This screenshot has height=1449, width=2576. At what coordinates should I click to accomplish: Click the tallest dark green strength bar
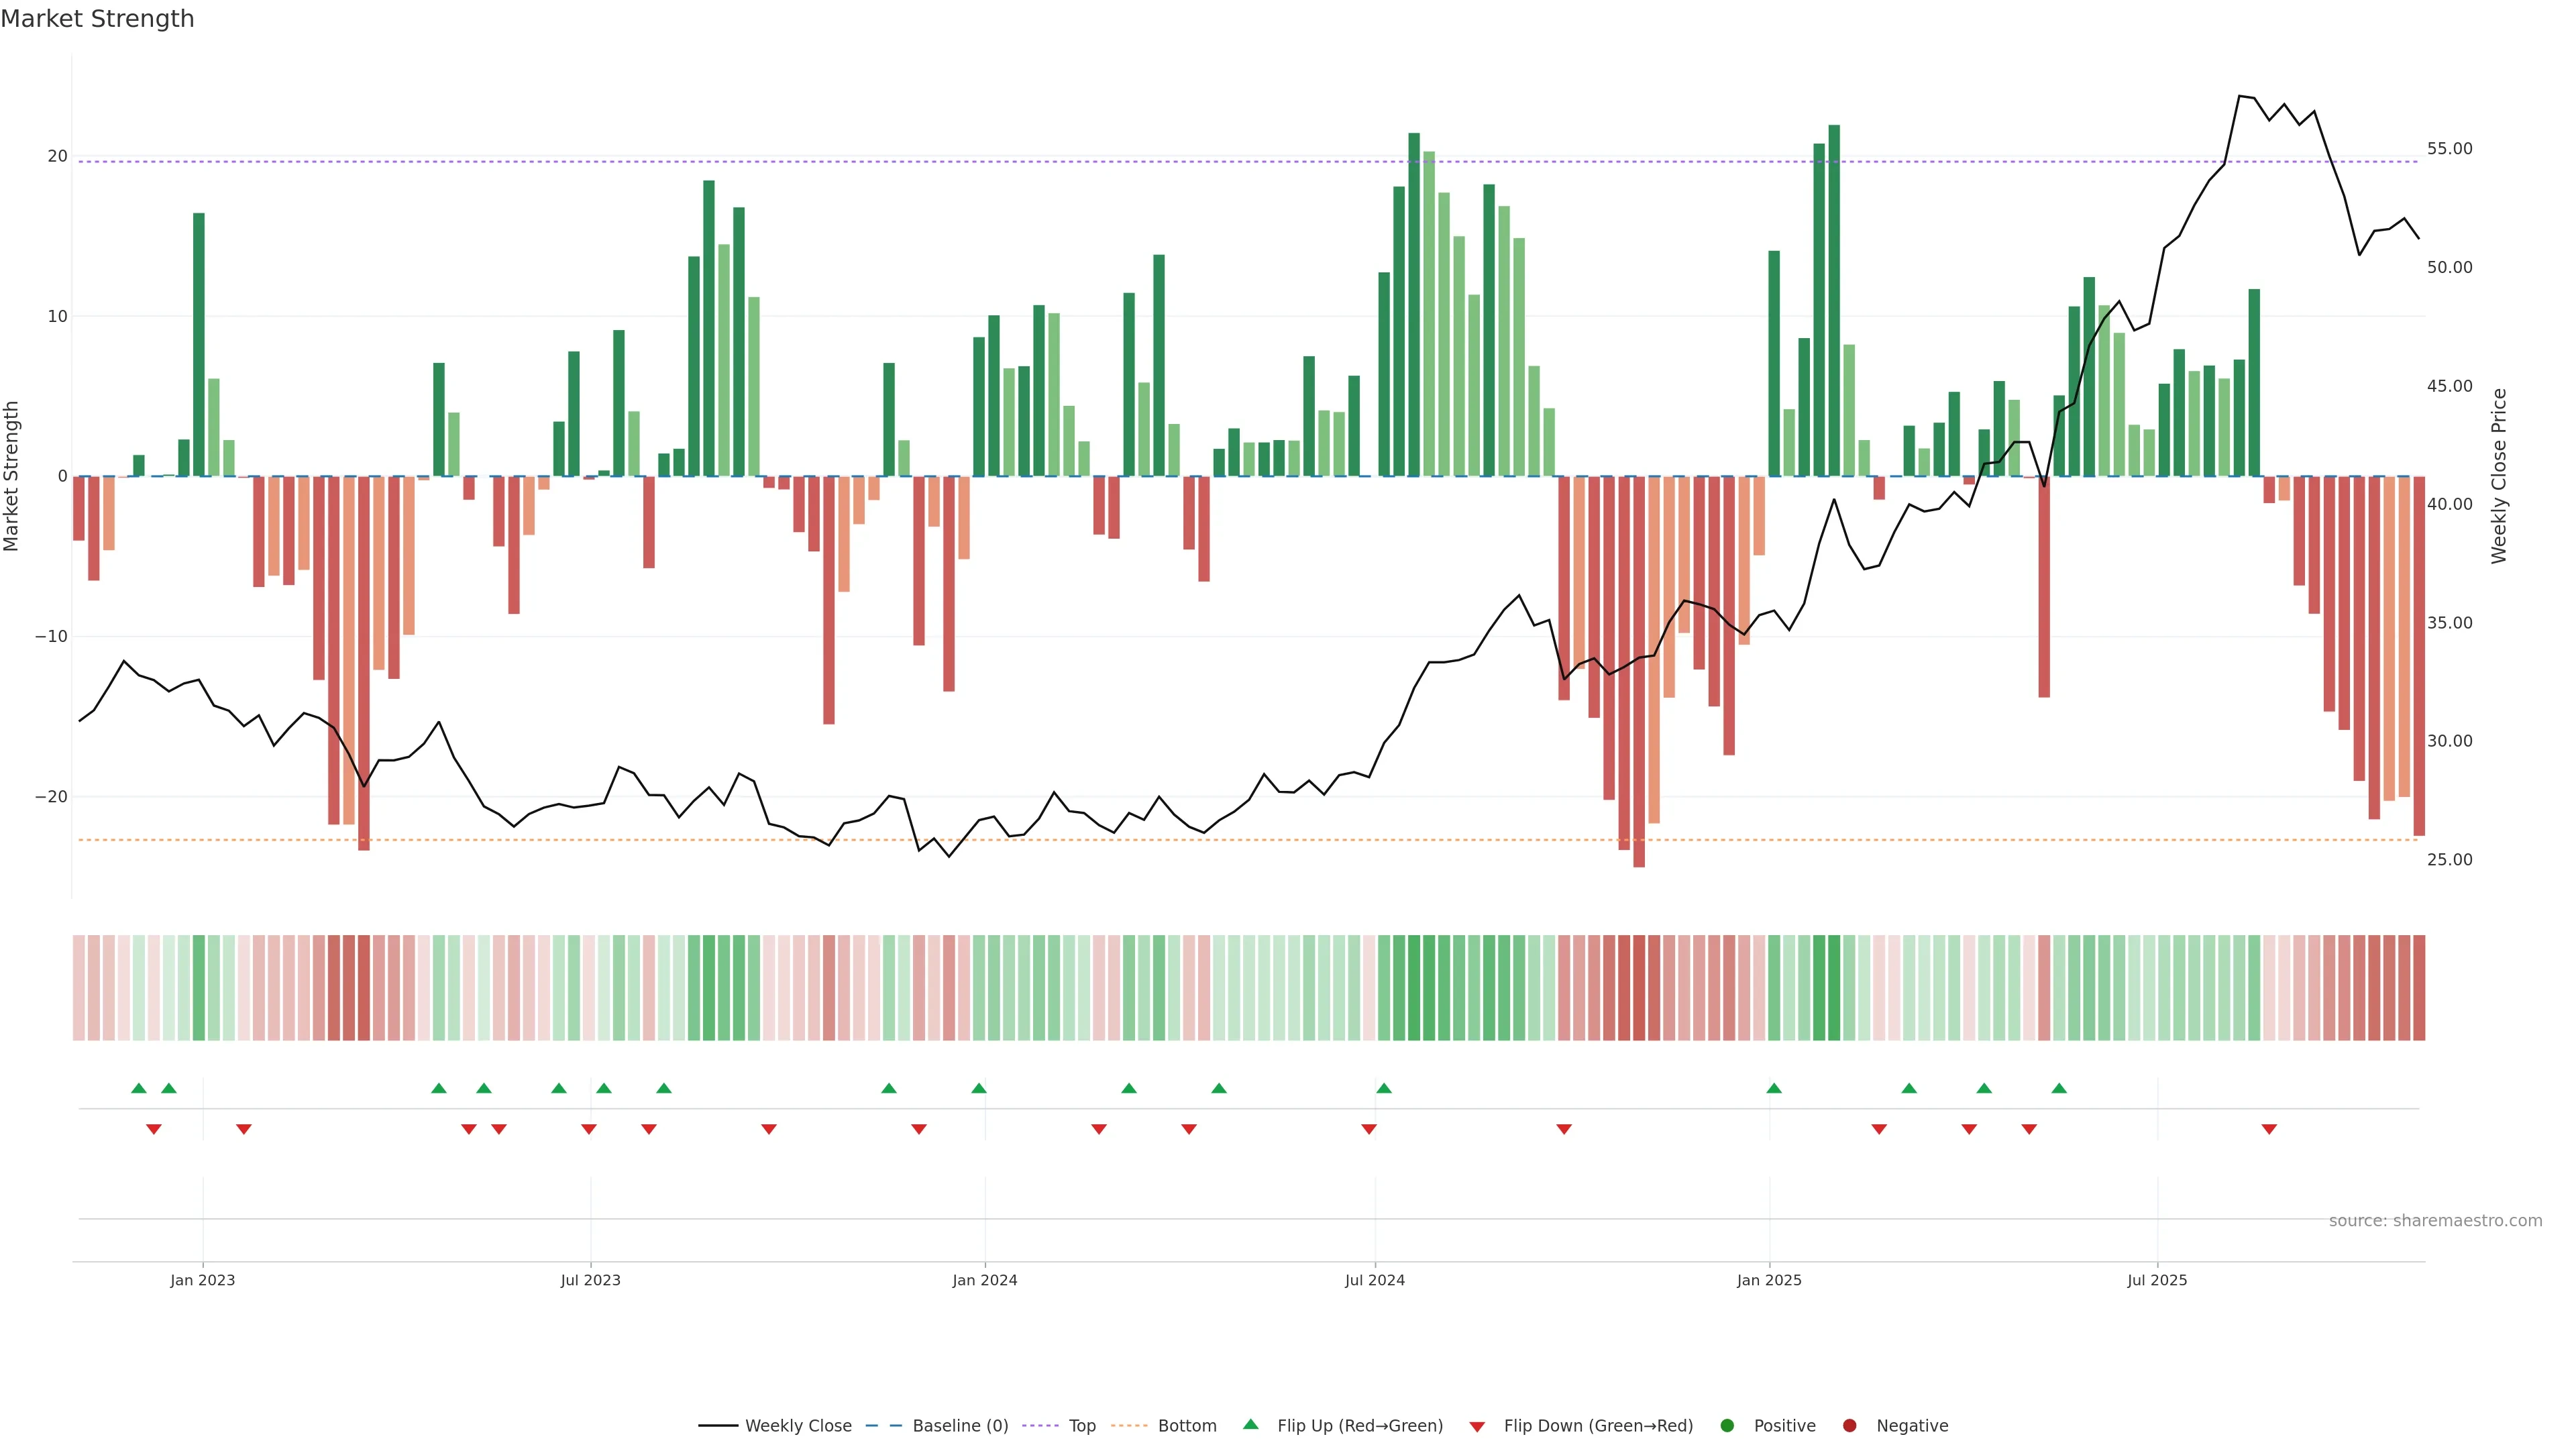pyautogui.click(x=1834, y=300)
